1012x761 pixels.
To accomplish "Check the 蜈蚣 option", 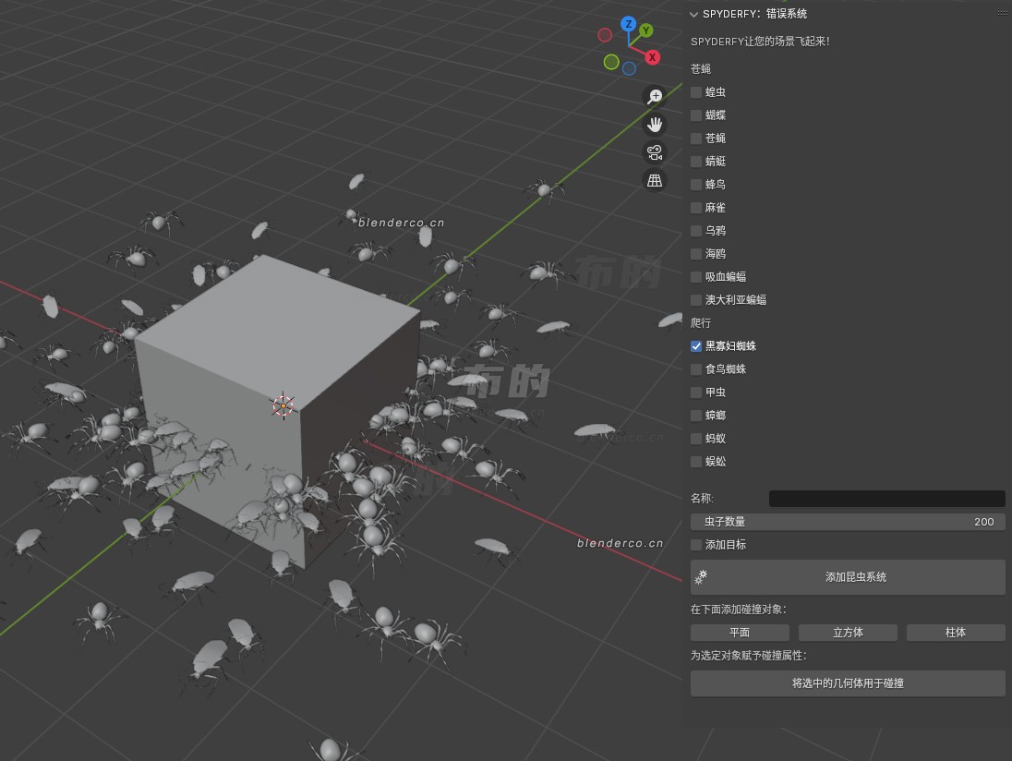I will [x=696, y=462].
